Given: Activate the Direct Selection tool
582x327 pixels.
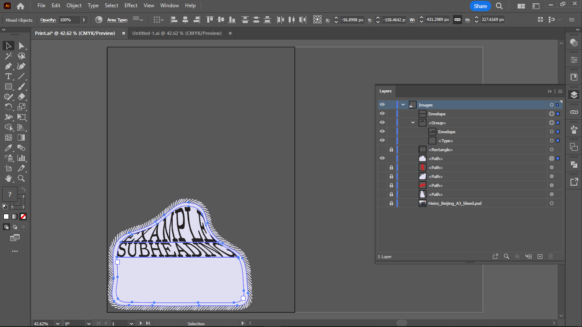Looking at the screenshot, I should point(21,46).
